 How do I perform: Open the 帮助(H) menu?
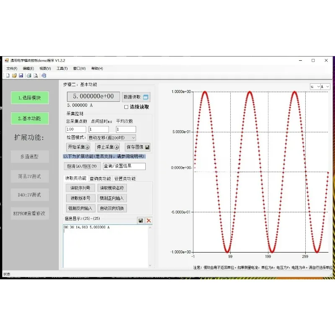point(97,68)
